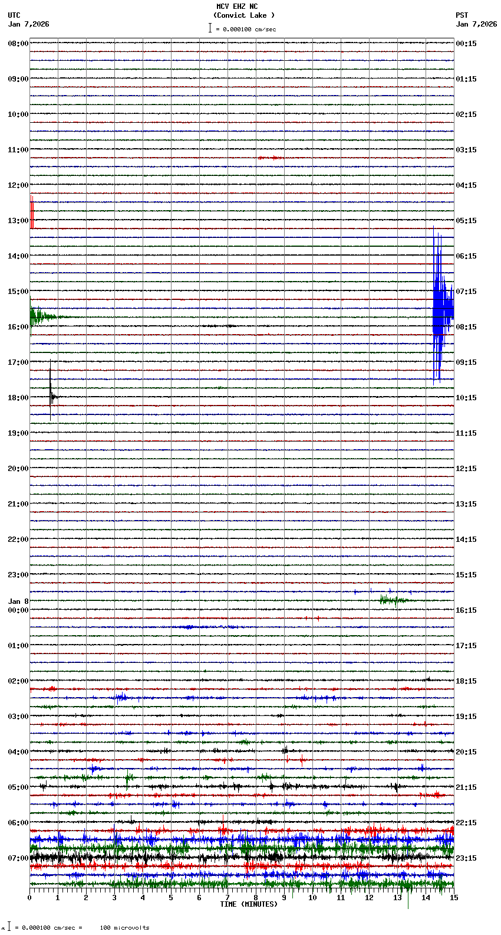Click the 22:00 UTC row label
Image resolution: width=501 pixels, height=935 pixels.
click(x=18, y=540)
